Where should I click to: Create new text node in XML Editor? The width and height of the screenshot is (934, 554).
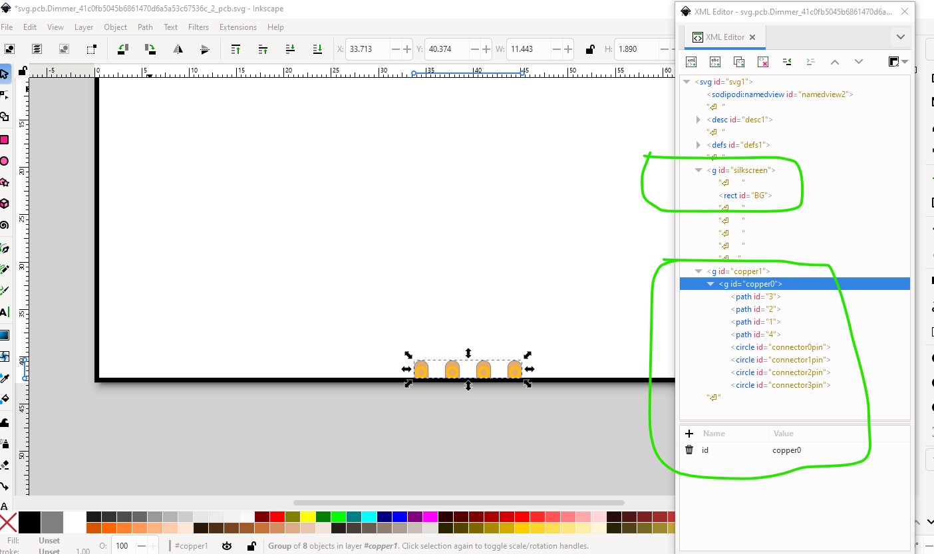coord(715,62)
